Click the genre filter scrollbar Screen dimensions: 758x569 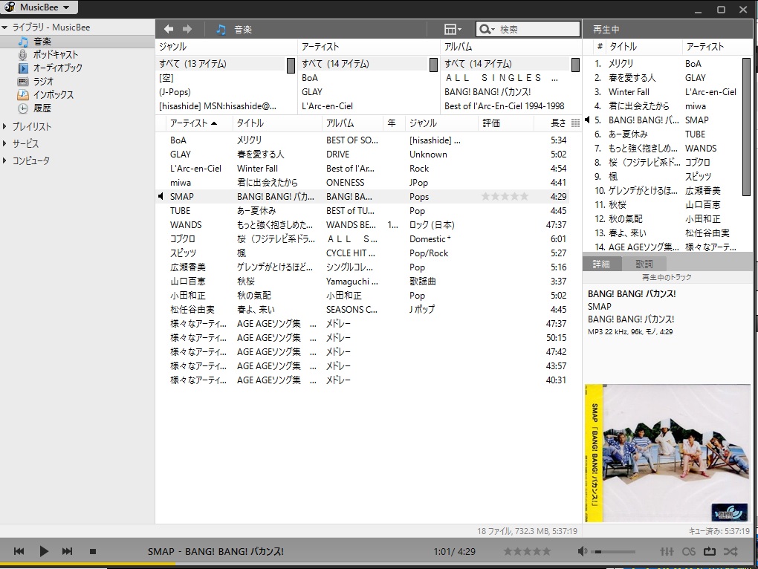(x=291, y=65)
